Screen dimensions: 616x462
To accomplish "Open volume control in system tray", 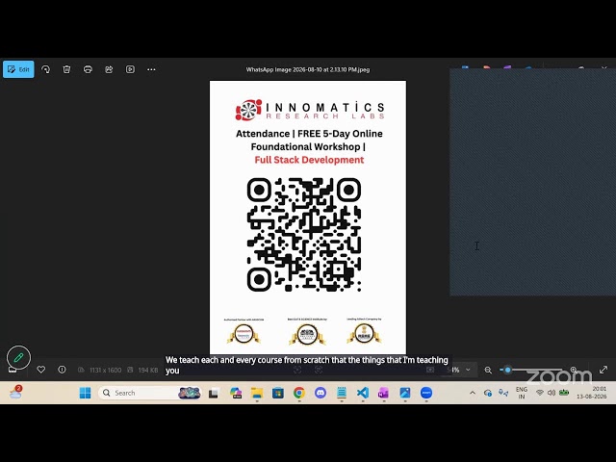I will pyautogui.click(x=552, y=393).
